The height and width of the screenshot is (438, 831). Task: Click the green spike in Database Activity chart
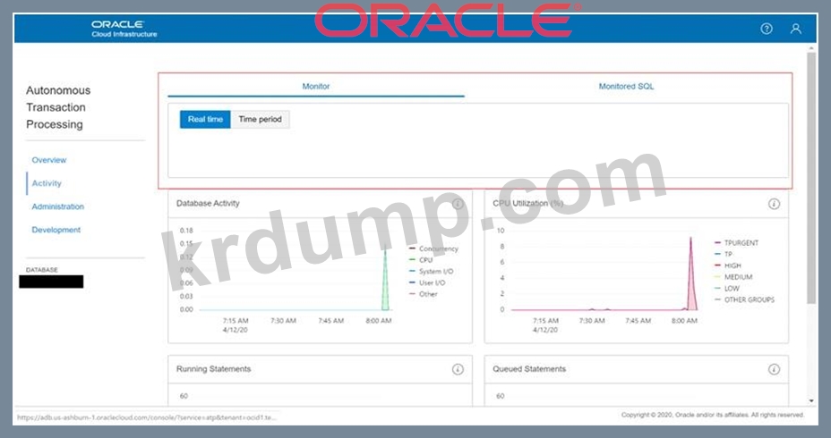click(x=385, y=286)
